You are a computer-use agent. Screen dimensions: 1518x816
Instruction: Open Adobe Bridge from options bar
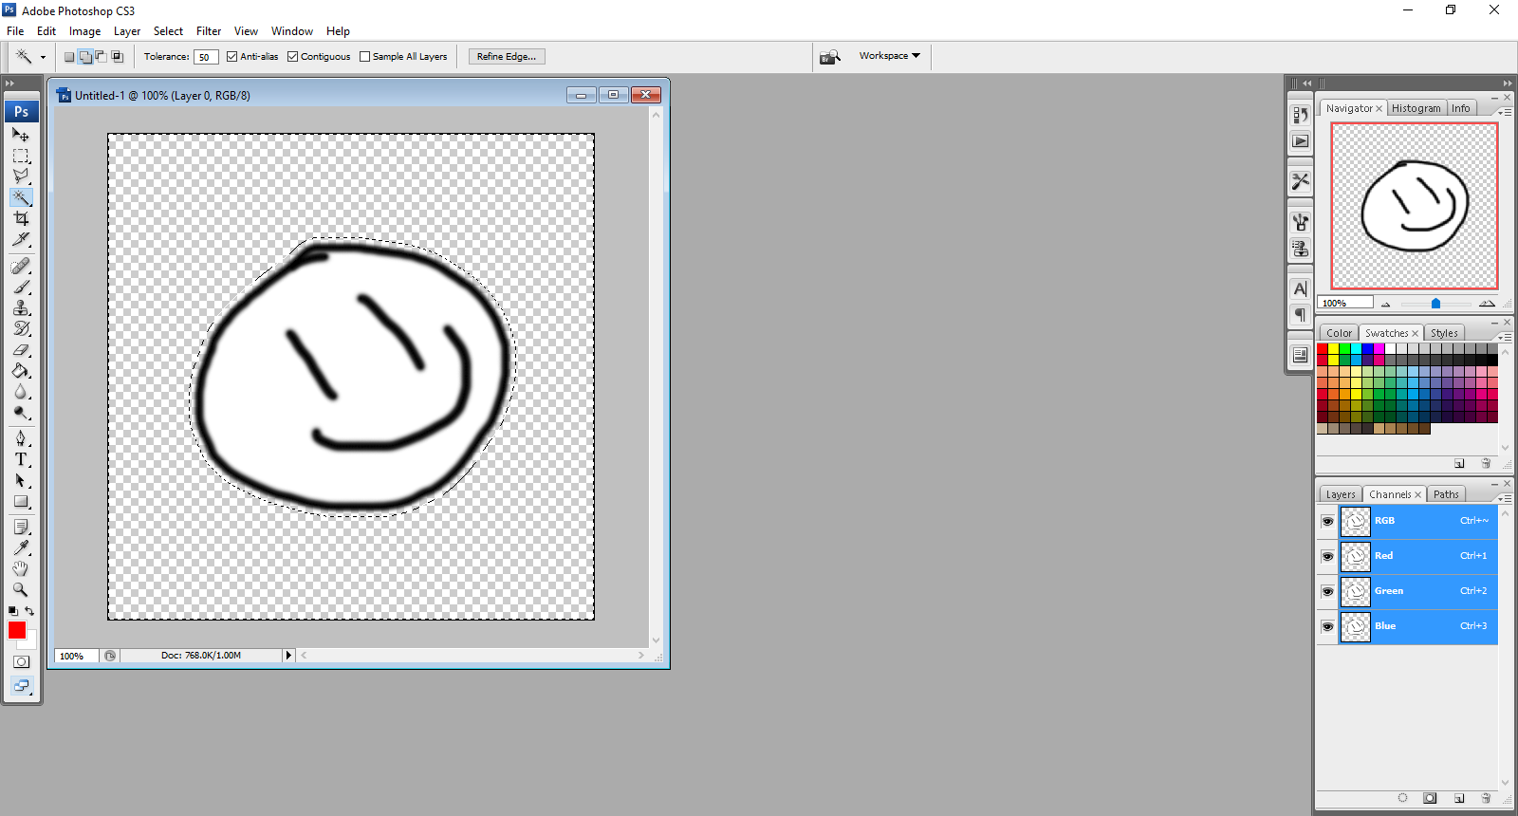pos(830,57)
